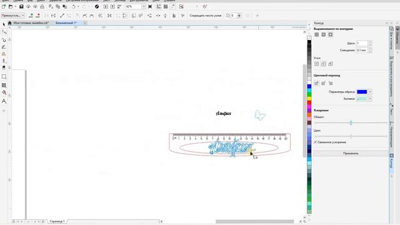Screen dimensions: 400x225
Task: Click the Delete nodes icon in property bar
Action: point(38,16)
